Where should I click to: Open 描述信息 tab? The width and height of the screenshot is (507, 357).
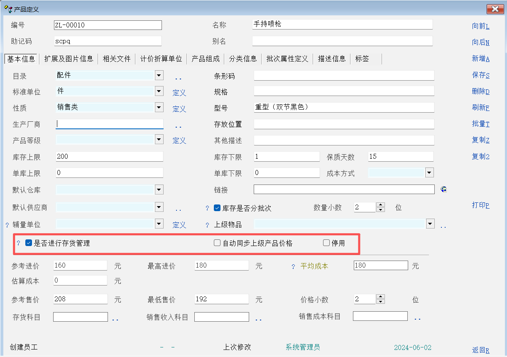[332, 59]
